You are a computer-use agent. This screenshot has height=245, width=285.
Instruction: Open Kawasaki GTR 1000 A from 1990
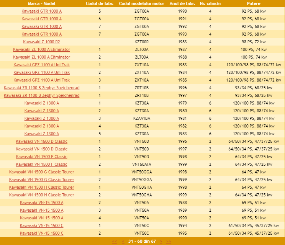pyautogui.click(x=41, y=11)
